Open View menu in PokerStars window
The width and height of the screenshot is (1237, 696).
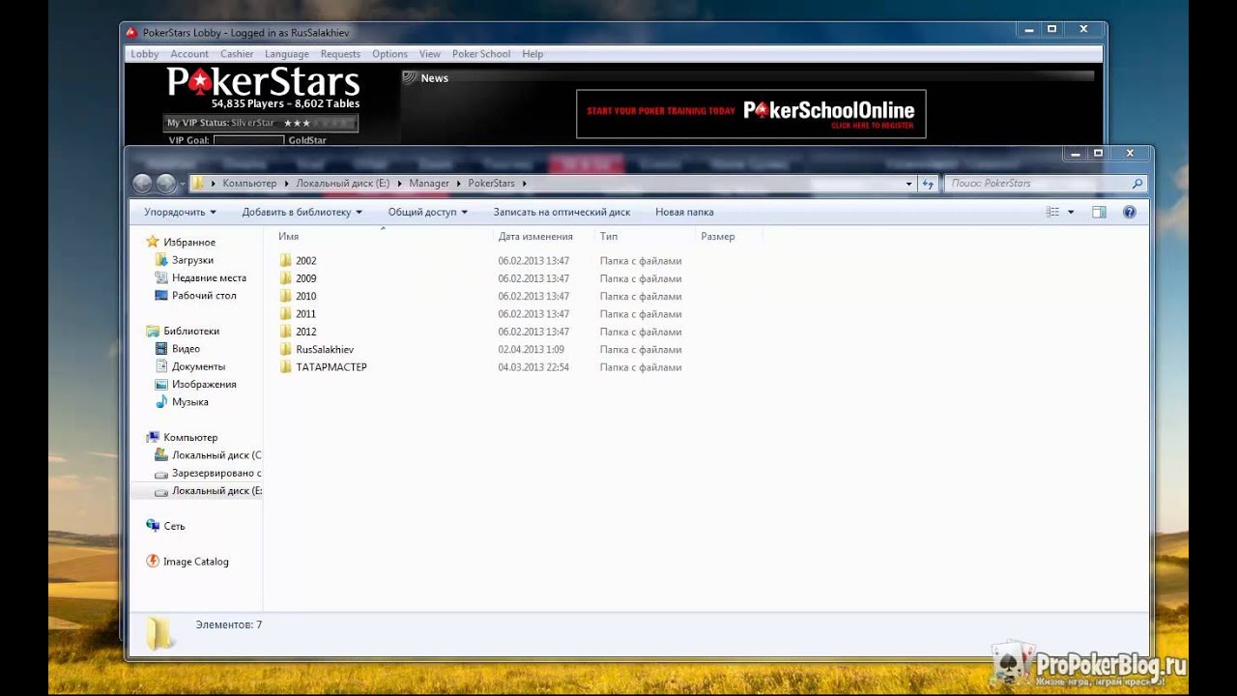(430, 54)
